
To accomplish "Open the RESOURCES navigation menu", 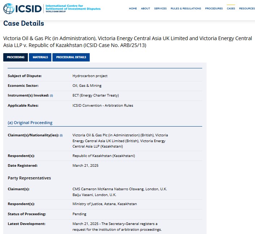I will click(247, 9).
